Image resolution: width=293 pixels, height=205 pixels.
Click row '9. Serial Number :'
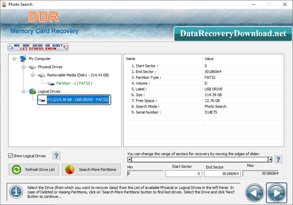[x=203, y=112]
